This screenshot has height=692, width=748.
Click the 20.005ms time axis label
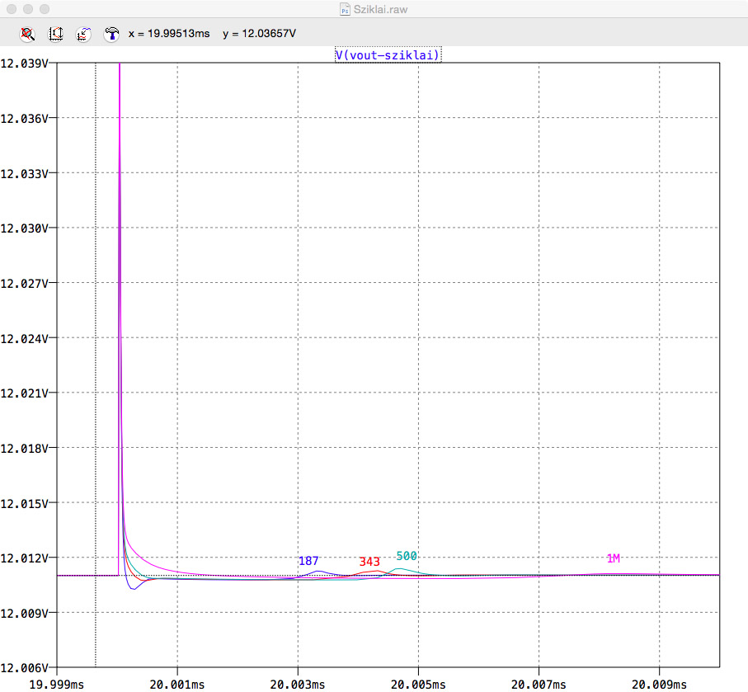[x=418, y=685]
